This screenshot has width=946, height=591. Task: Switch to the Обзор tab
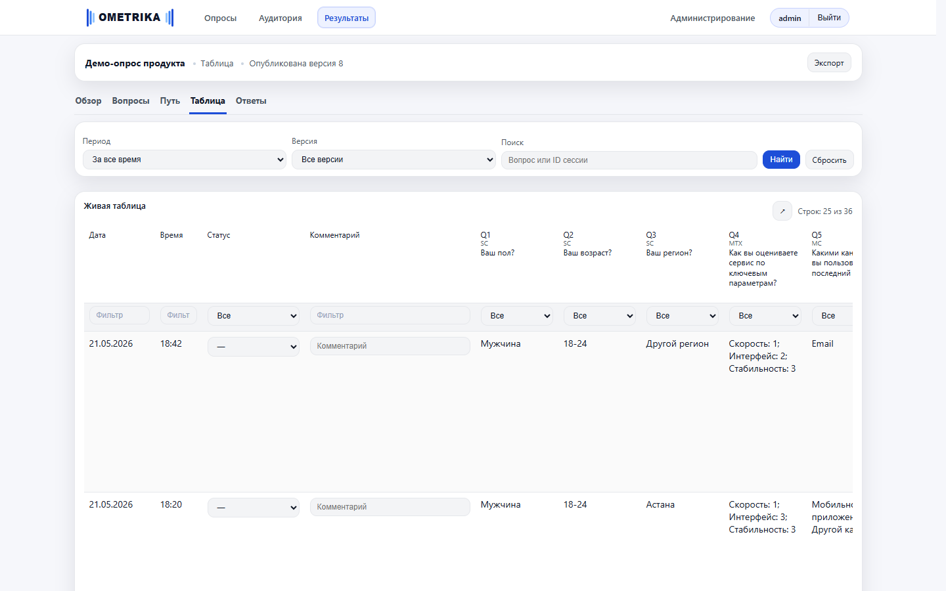(x=88, y=100)
